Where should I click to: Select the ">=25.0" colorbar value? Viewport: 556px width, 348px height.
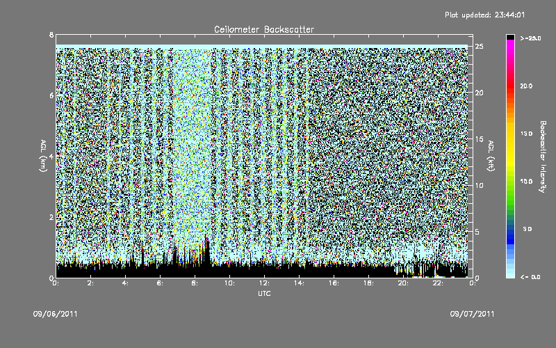click(530, 38)
